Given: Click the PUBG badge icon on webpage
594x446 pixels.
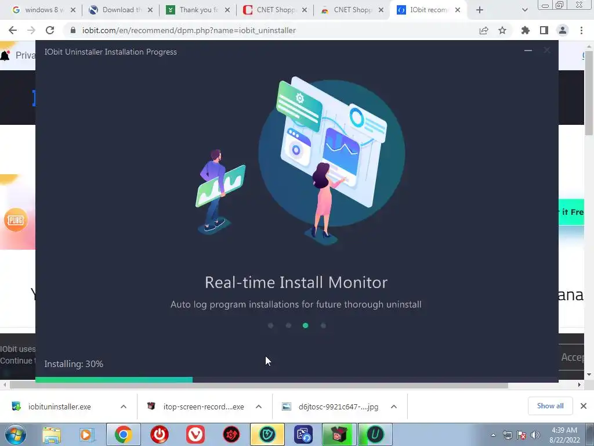Looking at the screenshot, I should pyautogui.click(x=16, y=220).
